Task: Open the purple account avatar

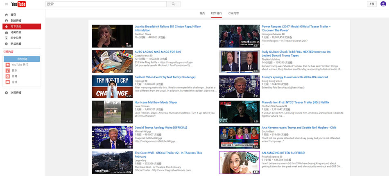Action: 383,4
